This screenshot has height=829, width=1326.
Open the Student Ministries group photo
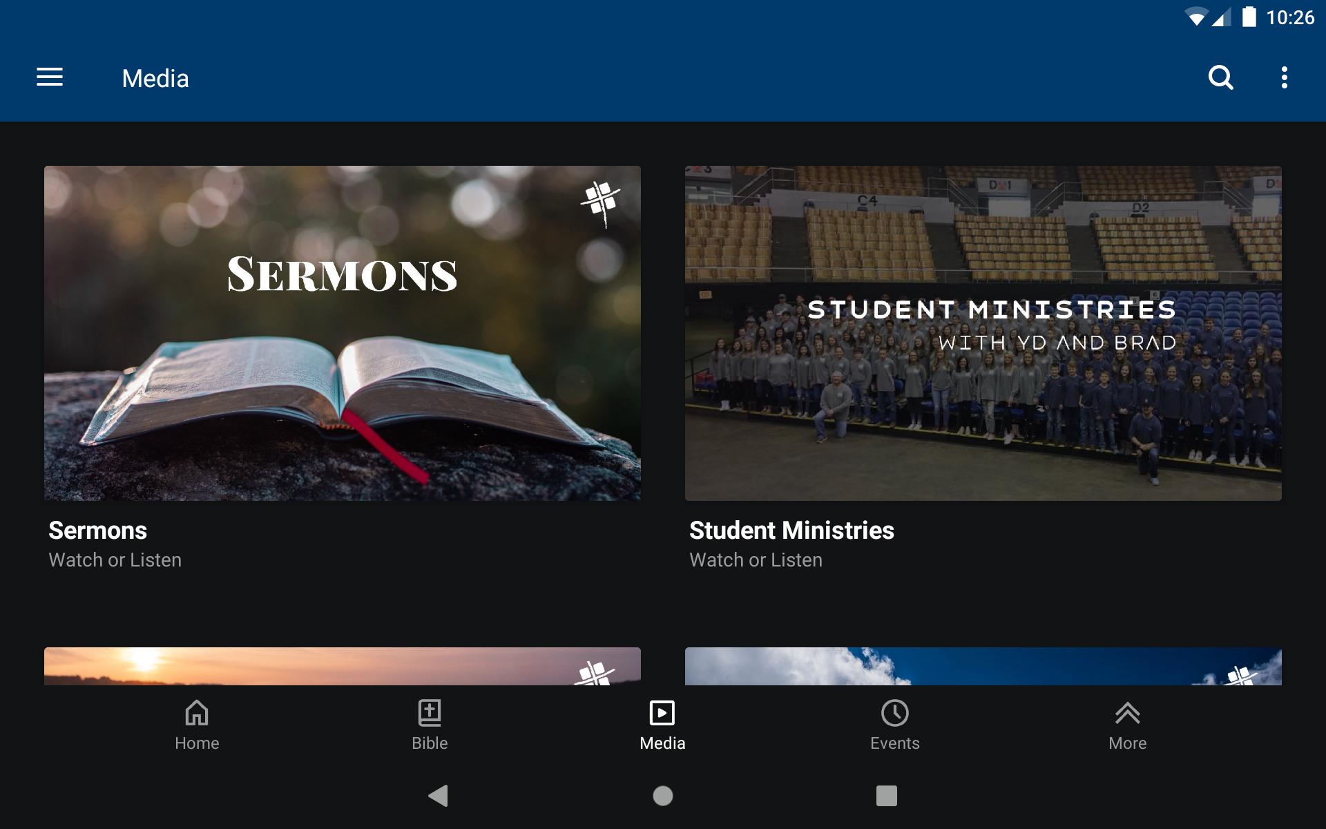983,333
